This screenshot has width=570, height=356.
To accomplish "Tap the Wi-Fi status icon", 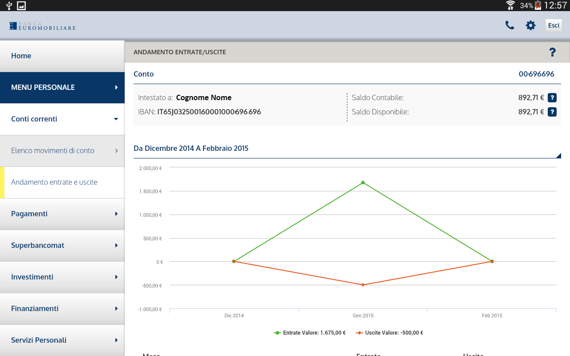I will (510, 5).
